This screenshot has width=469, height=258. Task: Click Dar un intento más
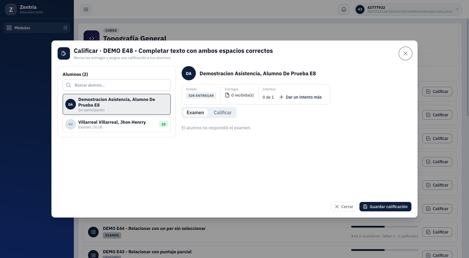[301, 97]
